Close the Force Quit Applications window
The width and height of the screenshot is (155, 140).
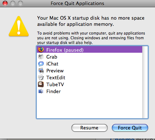5,3
